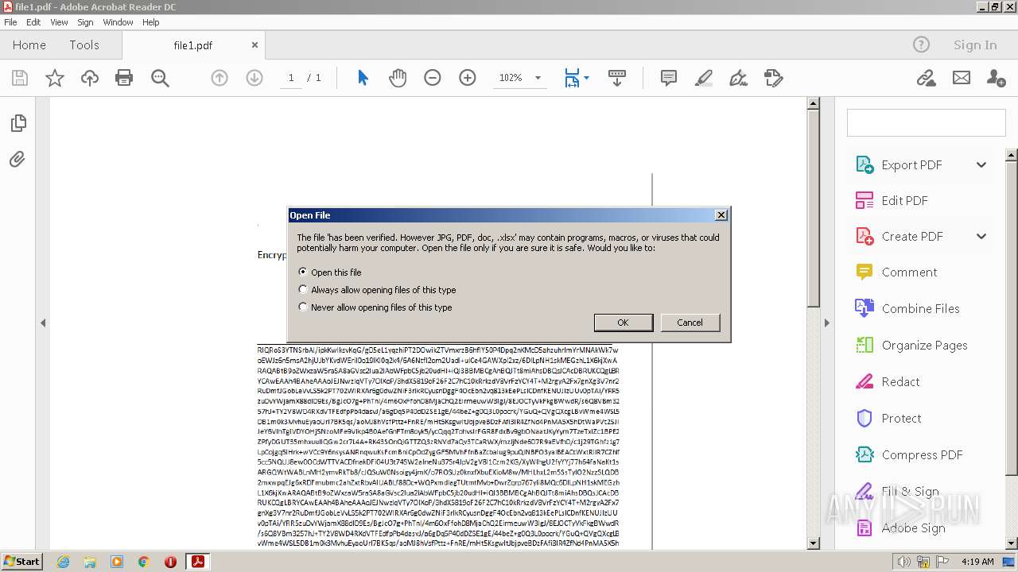The image size is (1018, 572).
Task: Open the Redact tool
Action: [900, 382]
